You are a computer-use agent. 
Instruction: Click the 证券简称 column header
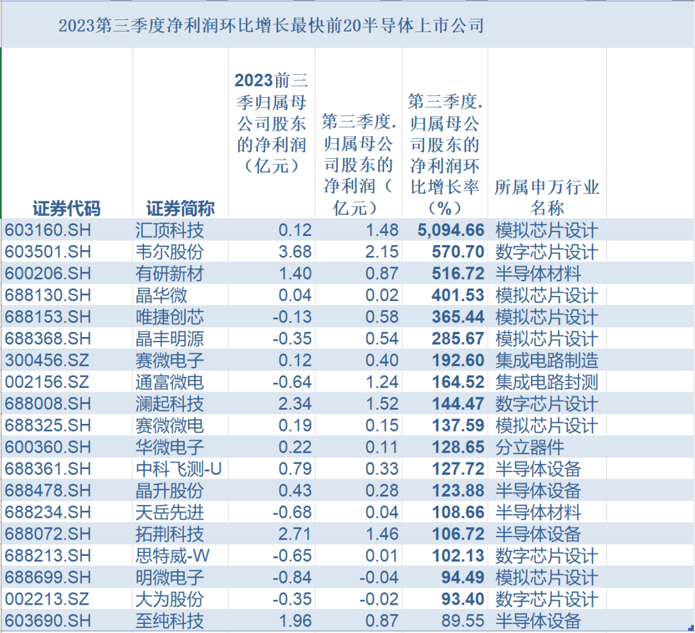(x=180, y=208)
